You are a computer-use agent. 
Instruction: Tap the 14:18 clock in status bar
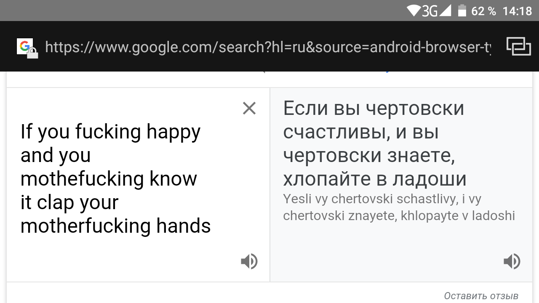[x=517, y=11]
